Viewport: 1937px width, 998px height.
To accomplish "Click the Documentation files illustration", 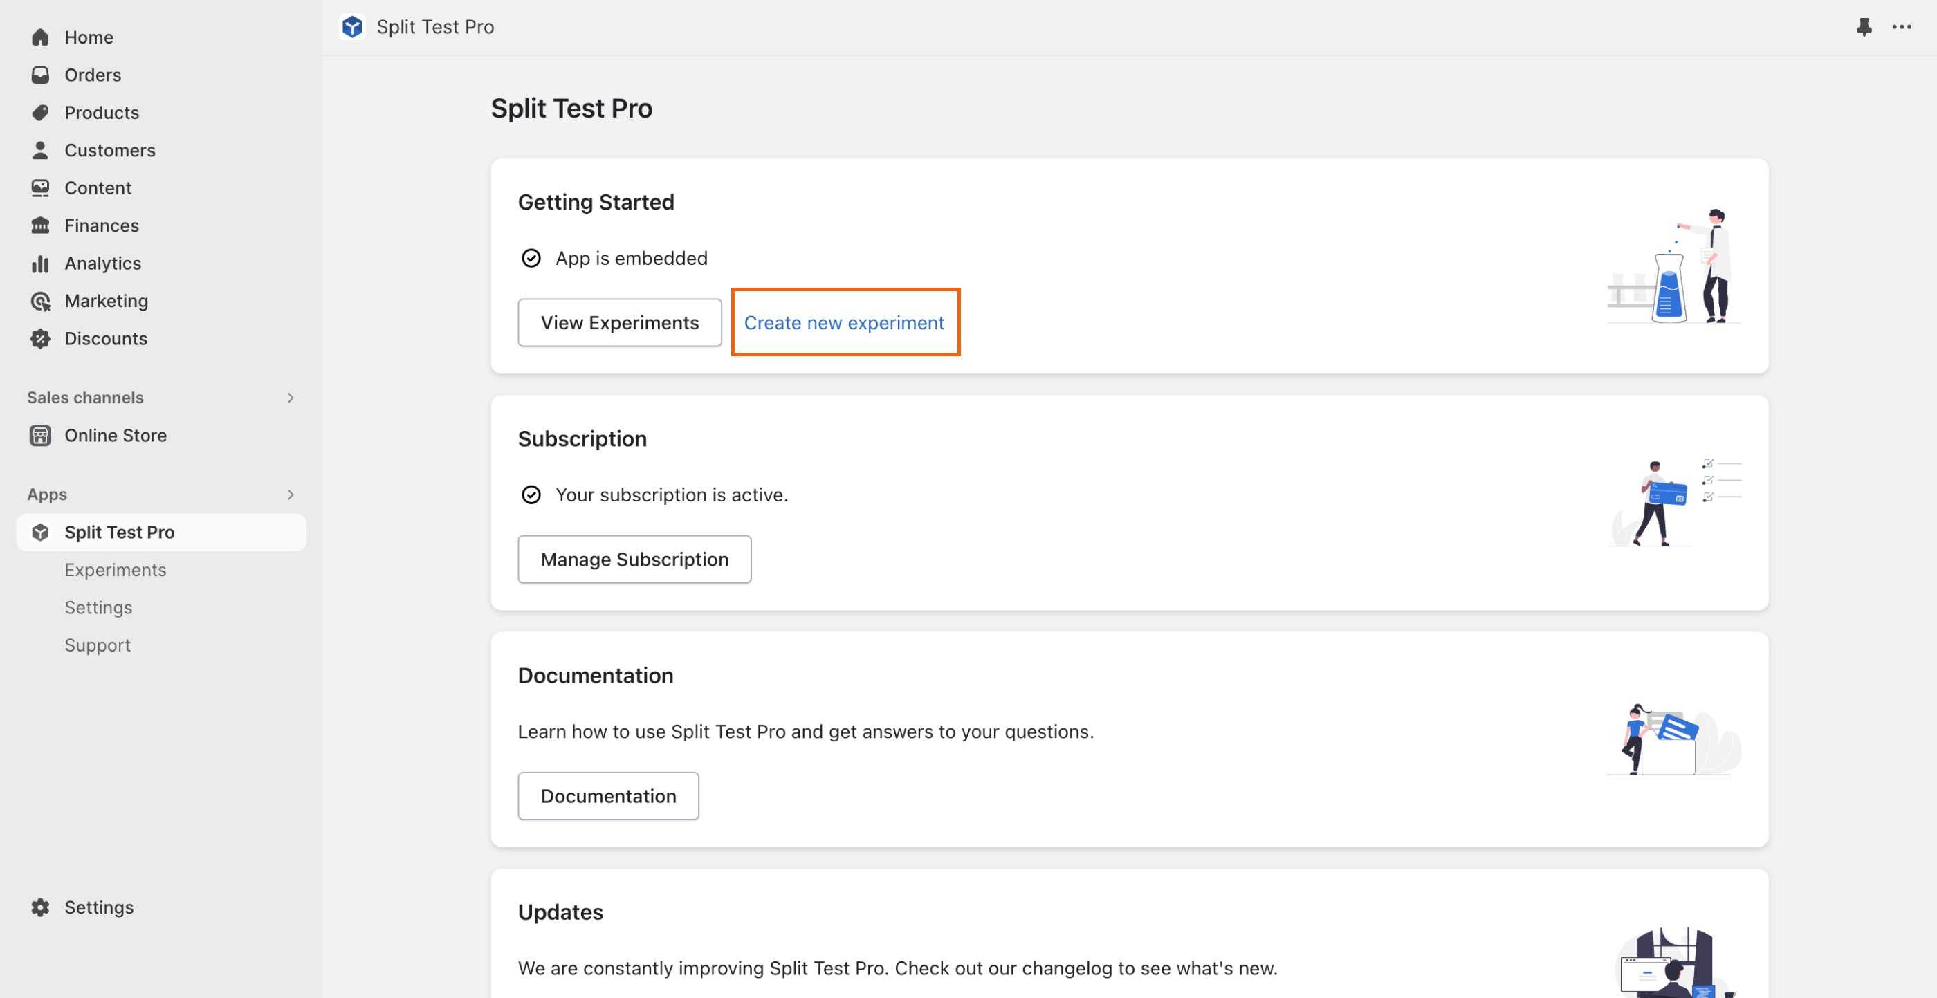I will 1674,739.
